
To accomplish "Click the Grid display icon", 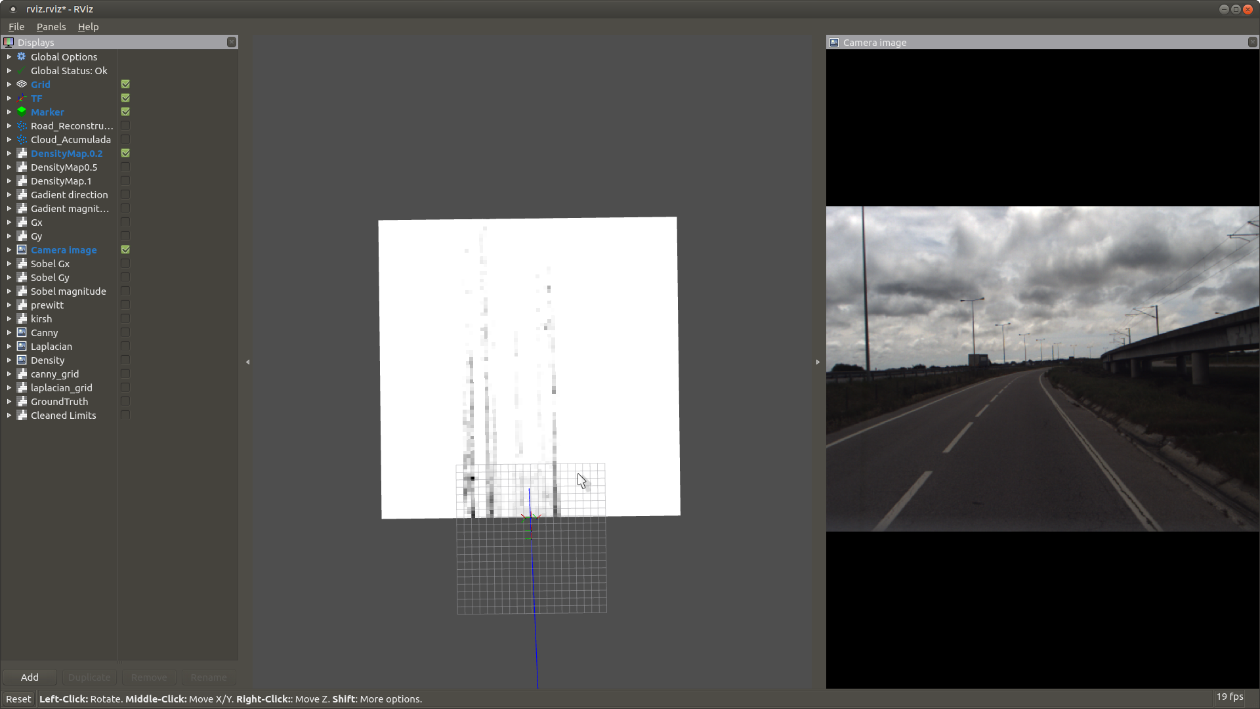I will coord(22,84).
